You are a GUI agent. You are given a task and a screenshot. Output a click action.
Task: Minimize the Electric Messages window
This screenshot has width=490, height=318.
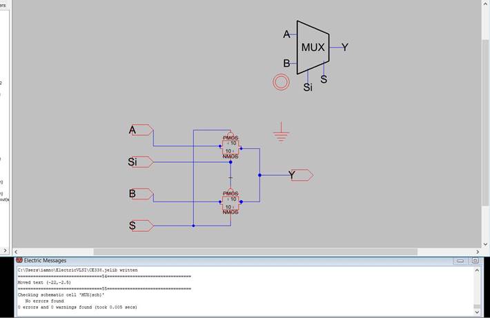460,261
